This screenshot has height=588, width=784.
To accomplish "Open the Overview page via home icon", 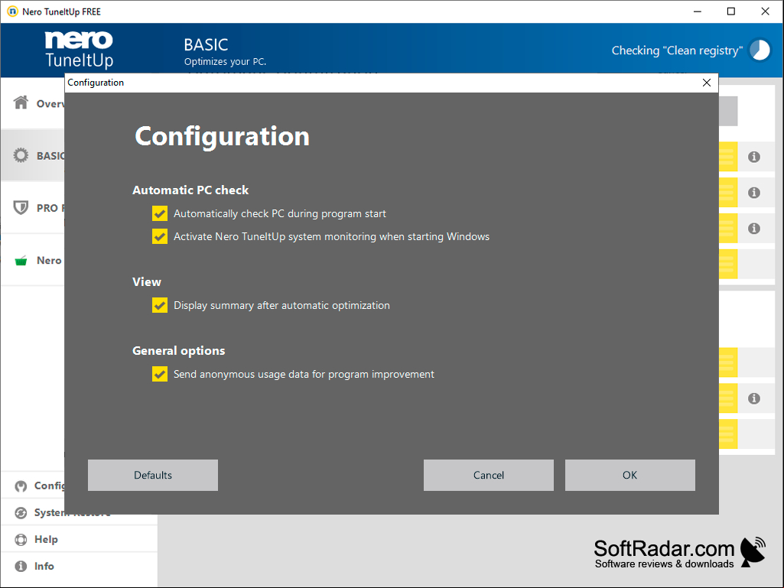I will pyautogui.click(x=21, y=102).
